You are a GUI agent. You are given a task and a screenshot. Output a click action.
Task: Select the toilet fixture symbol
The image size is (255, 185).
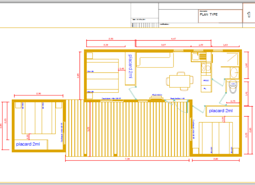[233, 89]
